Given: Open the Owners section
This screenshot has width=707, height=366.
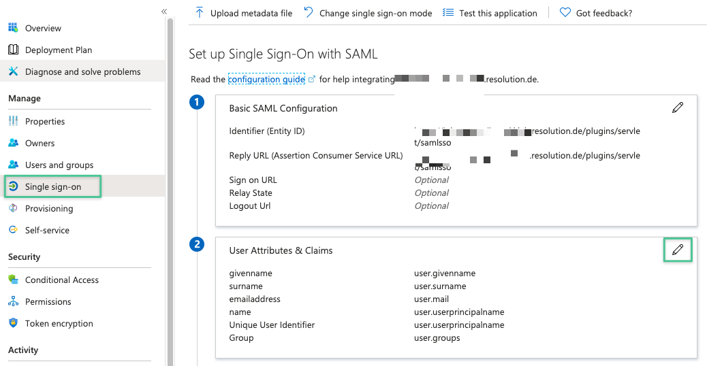Looking at the screenshot, I should (40, 143).
